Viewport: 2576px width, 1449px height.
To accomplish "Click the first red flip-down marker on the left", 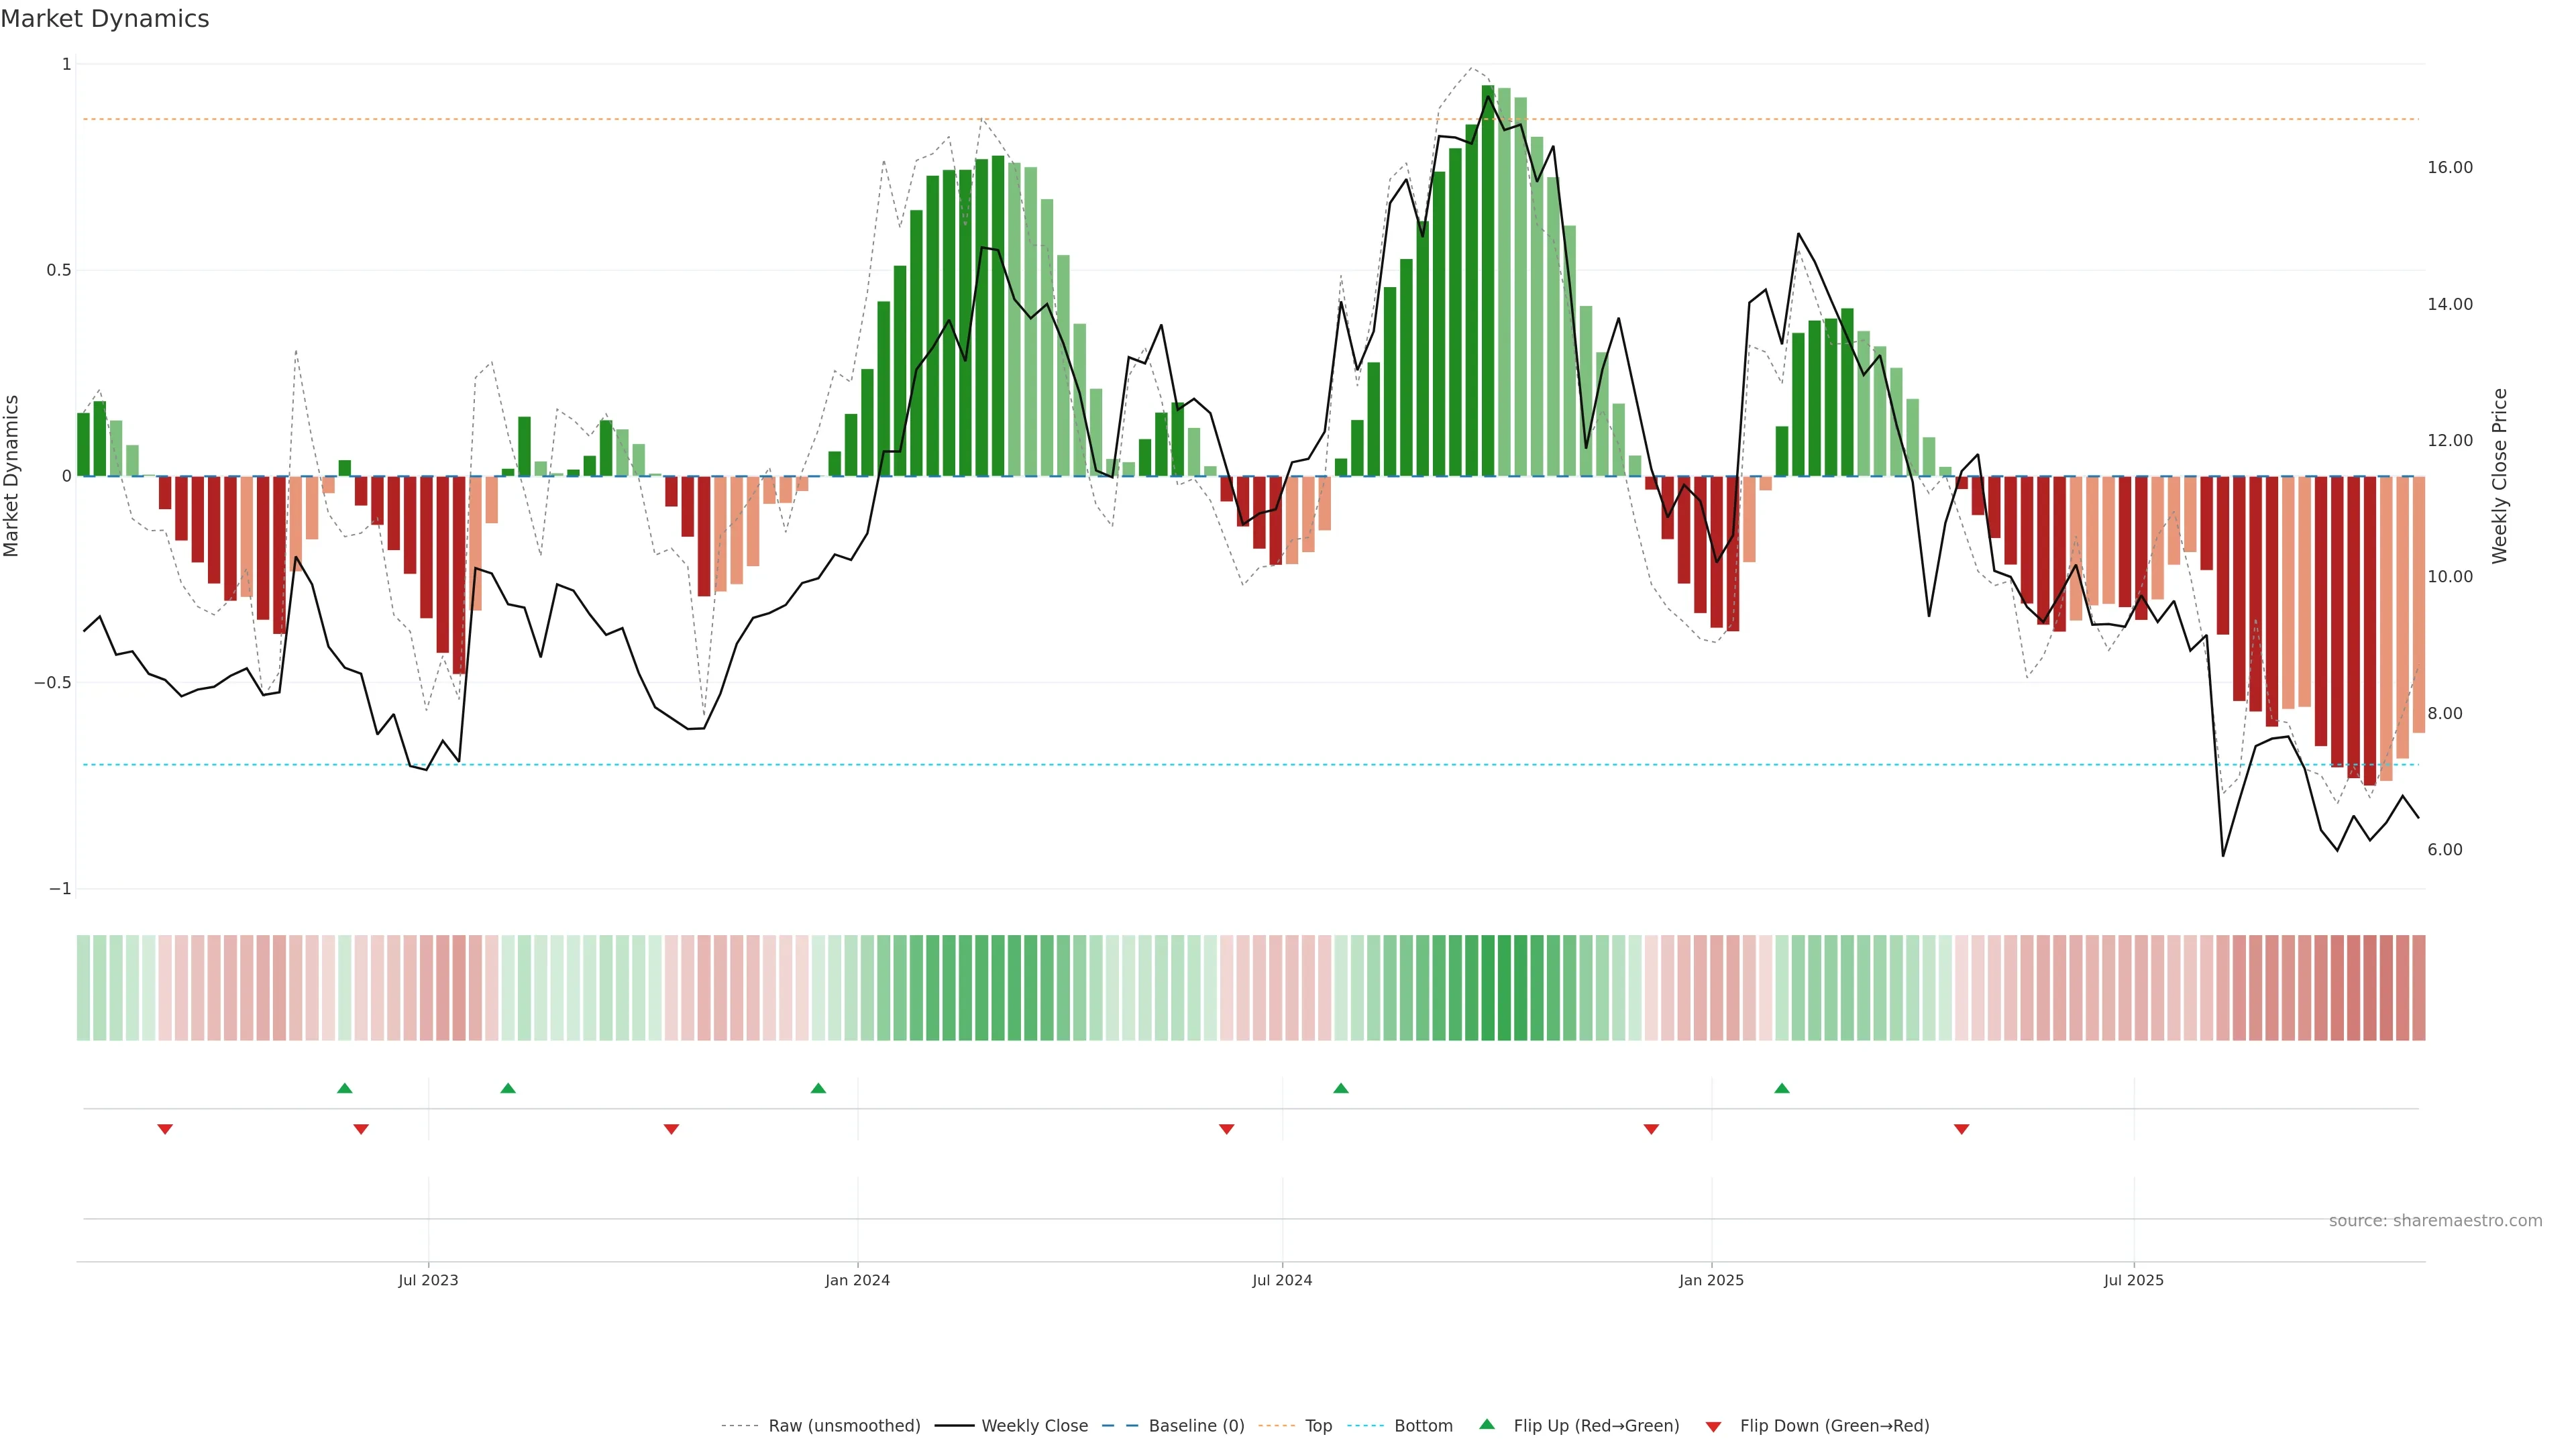I will (x=165, y=1129).
